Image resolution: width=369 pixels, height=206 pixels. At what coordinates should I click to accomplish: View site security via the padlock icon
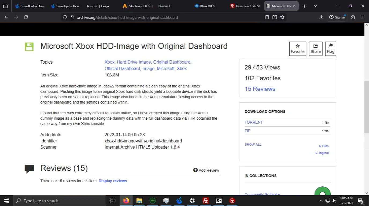[72, 17]
